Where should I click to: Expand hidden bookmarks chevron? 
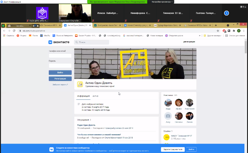click(x=200, y=36)
